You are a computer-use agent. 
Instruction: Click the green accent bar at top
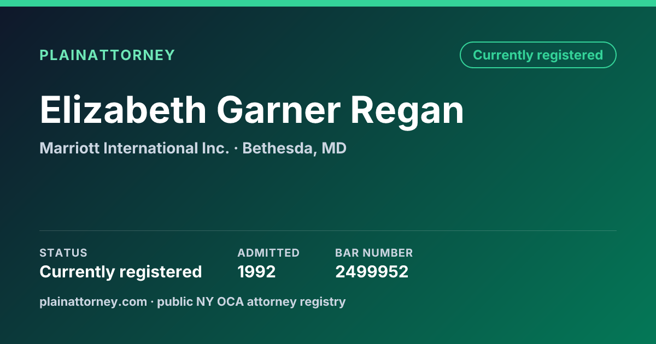(x=328, y=3)
